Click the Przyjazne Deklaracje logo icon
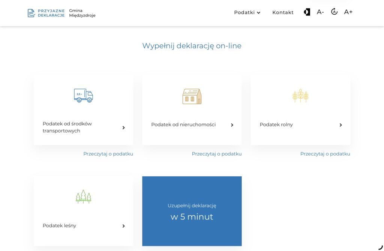This screenshot has height=251, width=384. pos(31,13)
